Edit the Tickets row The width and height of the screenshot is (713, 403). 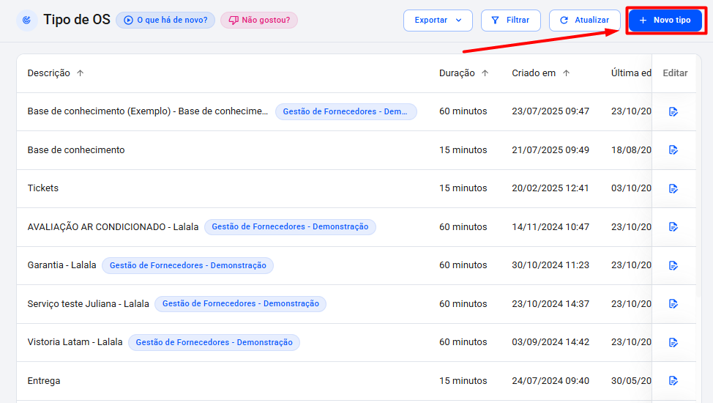point(673,188)
